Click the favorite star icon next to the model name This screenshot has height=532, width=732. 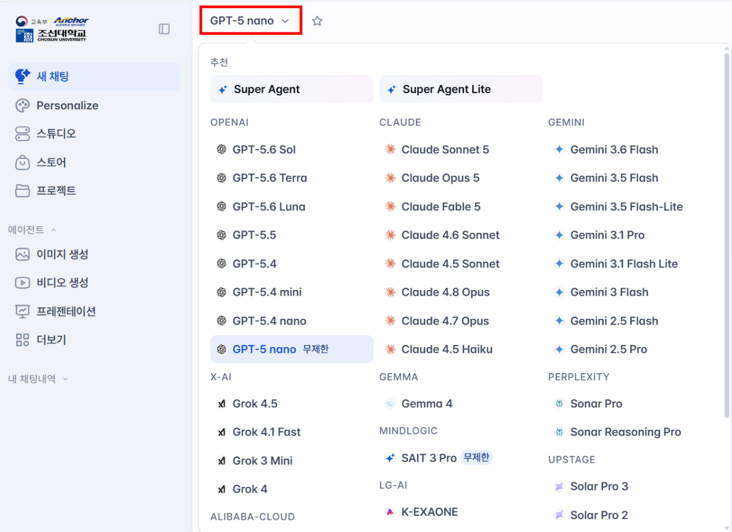tap(317, 21)
